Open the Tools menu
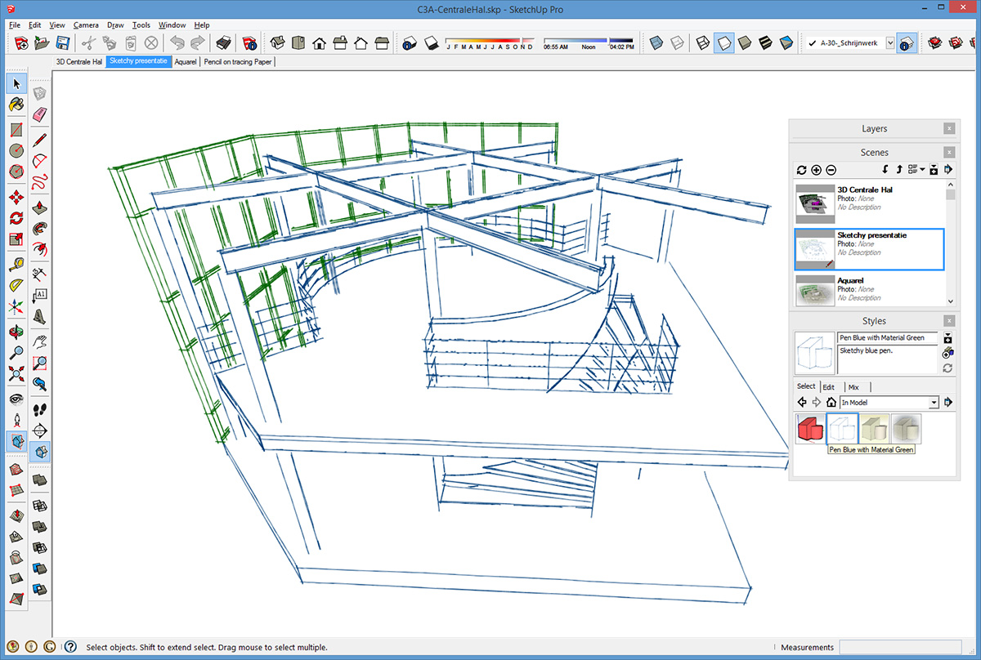The width and height of the screenshot is (981, 660). click(x=141, y=25)
